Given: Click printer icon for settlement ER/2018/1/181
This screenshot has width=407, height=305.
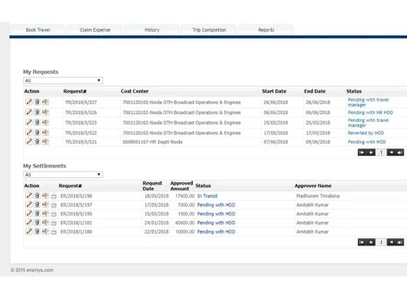Looking at the screenshot, I should click(54, 223).
